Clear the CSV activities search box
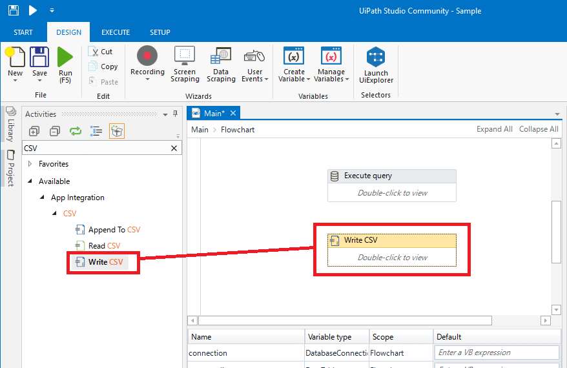567x368 pixels. pos(174,148)
